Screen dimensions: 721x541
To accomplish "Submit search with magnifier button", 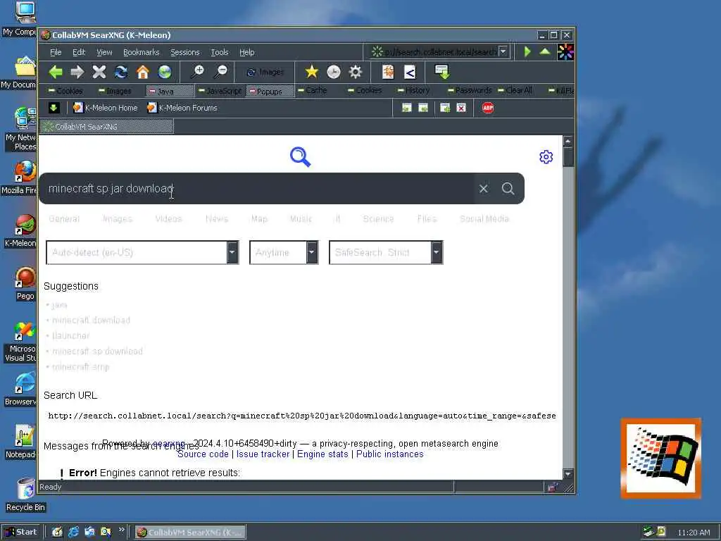I will [508, 189].
